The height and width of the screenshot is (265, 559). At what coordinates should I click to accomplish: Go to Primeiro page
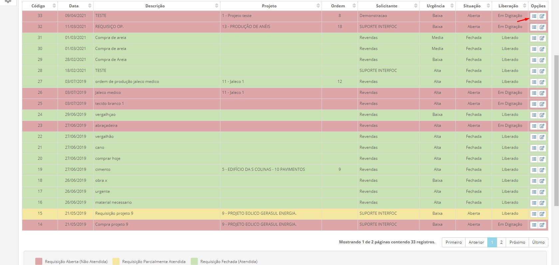(x=453, y=242)
